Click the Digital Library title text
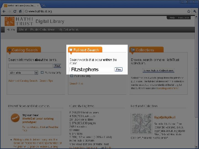This screenshot has height=149, width=199. (50, 22)
